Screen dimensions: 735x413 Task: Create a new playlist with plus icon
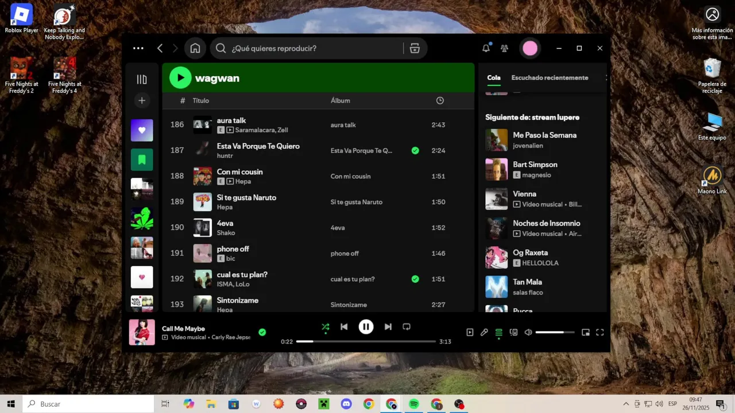click(x=142, y=100)
